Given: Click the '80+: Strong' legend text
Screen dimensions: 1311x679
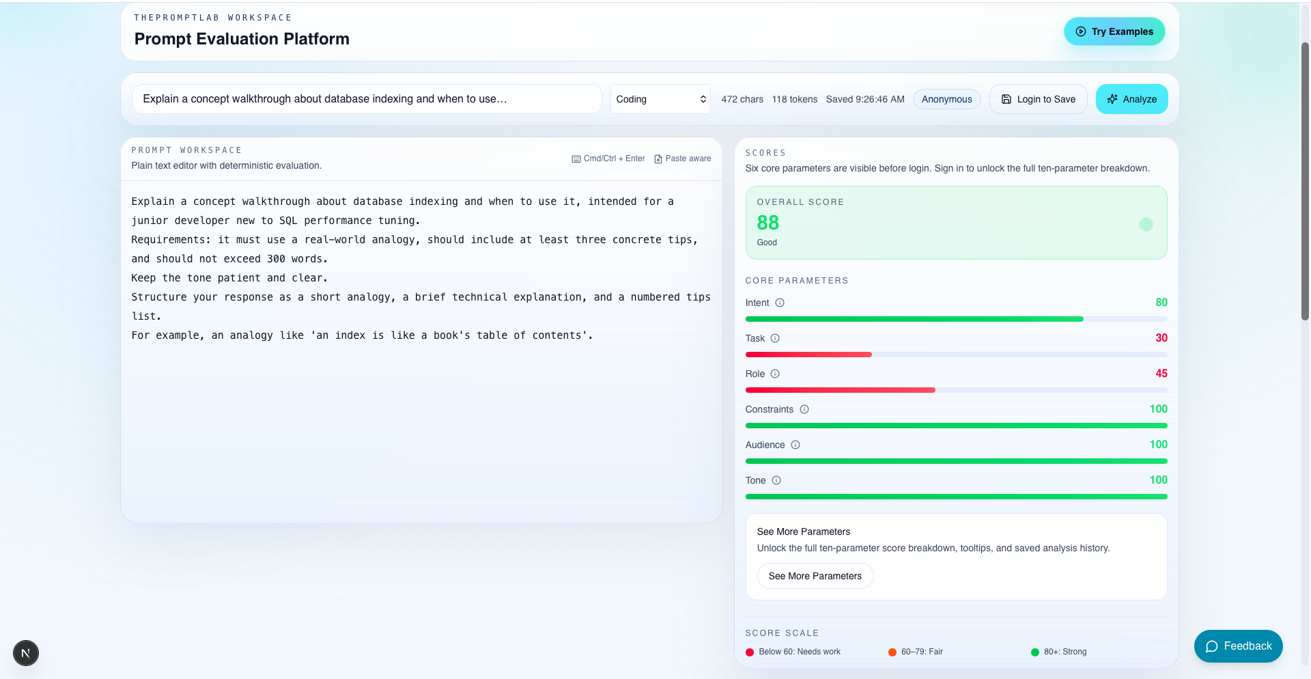Looking at the screenshot, I should tap(1065, 652).
